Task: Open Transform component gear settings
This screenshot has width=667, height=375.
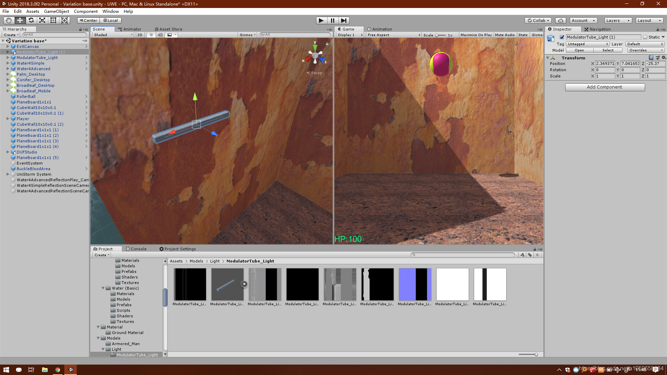Action: pos(664,58)
